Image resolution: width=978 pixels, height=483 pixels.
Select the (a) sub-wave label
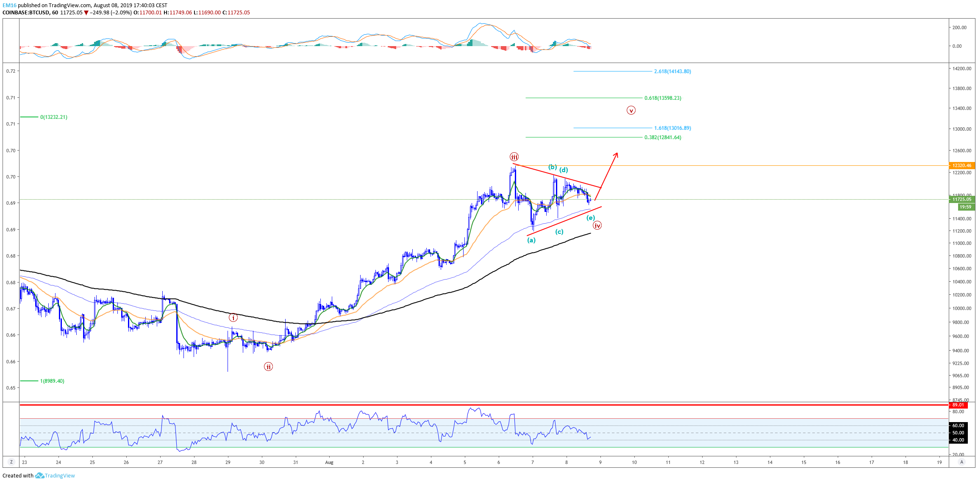point(531,240)
